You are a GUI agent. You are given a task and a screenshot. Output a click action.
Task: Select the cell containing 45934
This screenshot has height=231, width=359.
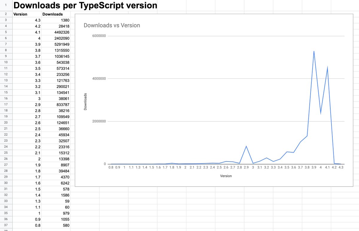pyautogui.click(x=56, y=135)
